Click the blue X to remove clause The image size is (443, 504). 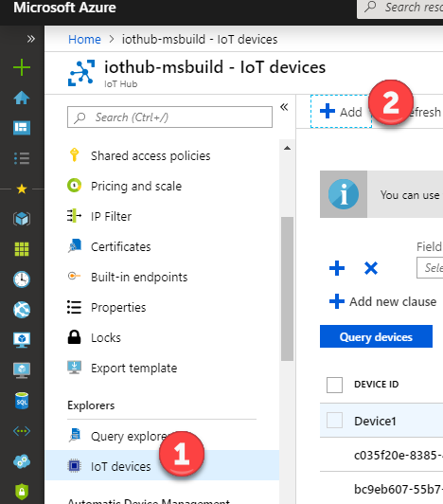[x=371, y=268]
